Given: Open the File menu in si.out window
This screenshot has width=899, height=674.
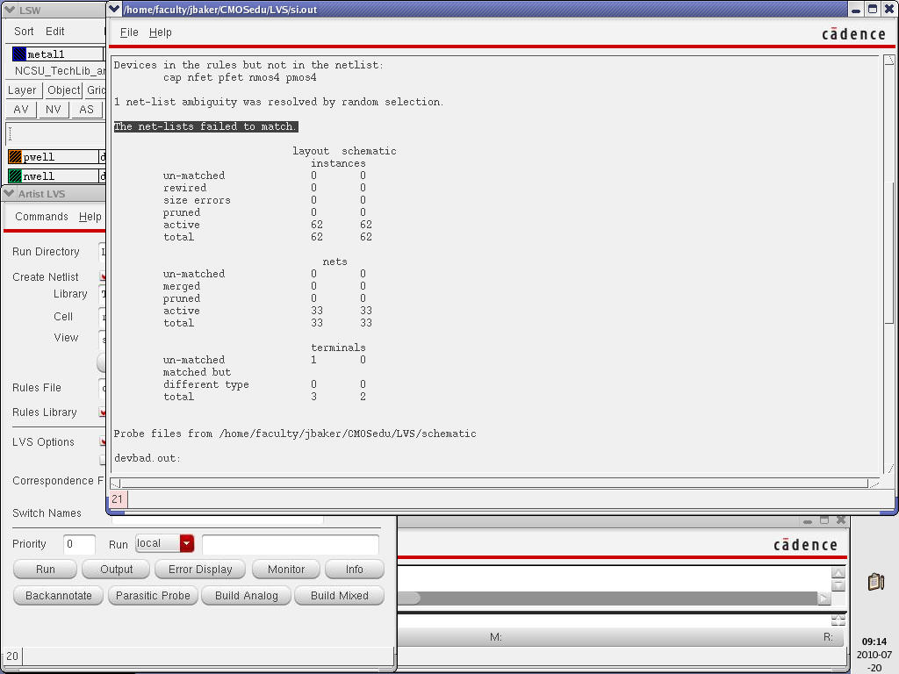Looking at the screenshot, I should pos(129,32).
